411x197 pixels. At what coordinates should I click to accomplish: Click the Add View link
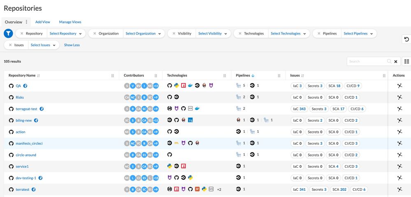[43, 22]
